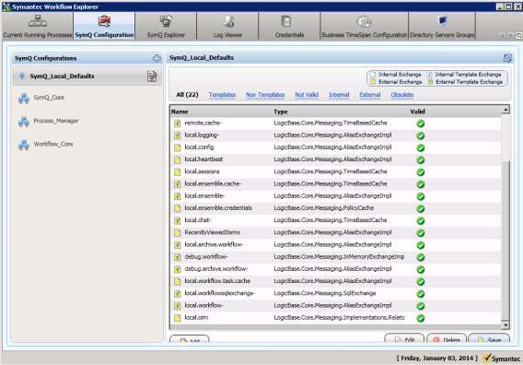This screenshot has width=523, height=365.
Task: Sort by Name column header
Action: point(180,112)
